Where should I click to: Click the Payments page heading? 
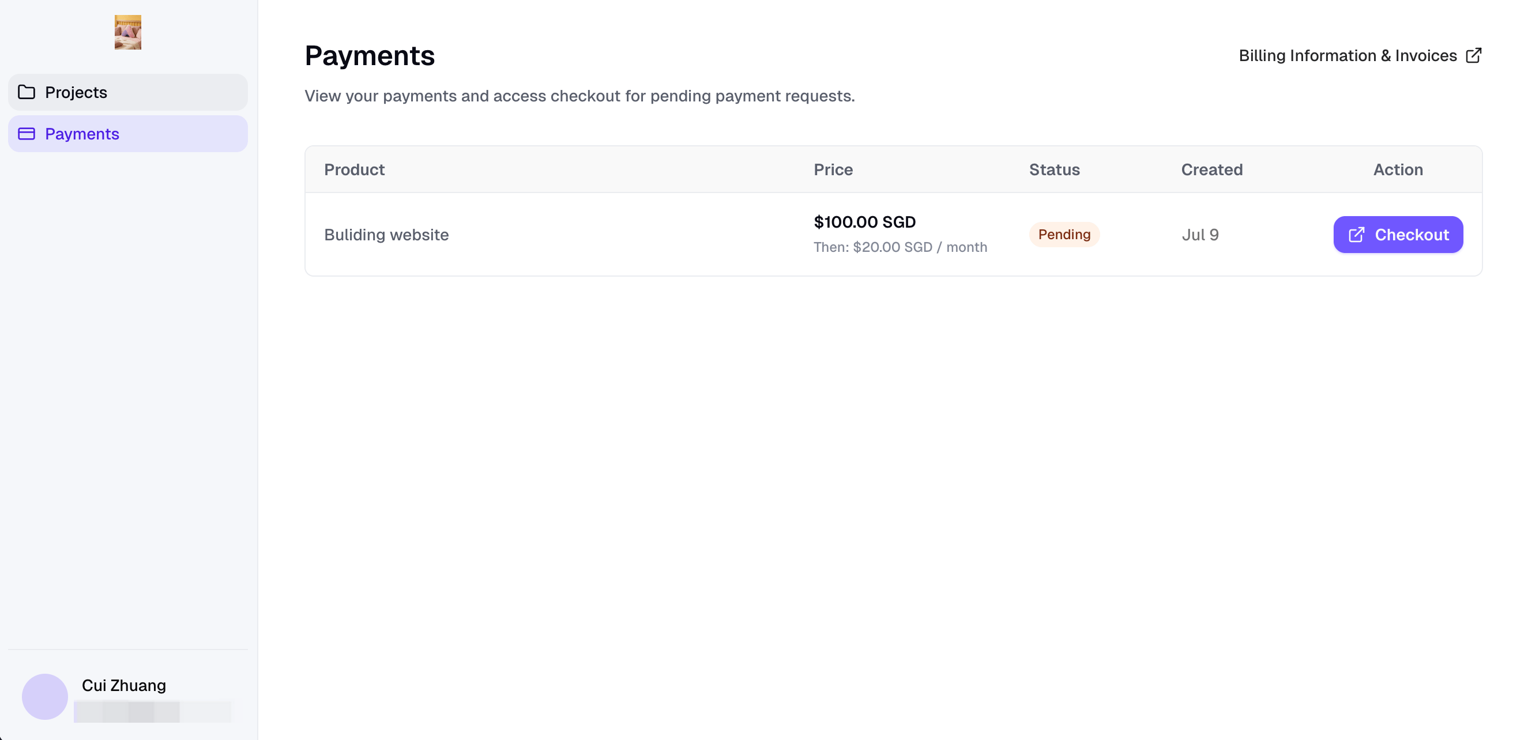point(370,56)
